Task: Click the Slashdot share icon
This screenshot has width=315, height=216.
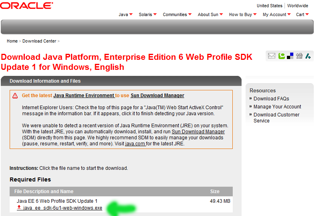Action: [308, 56]
